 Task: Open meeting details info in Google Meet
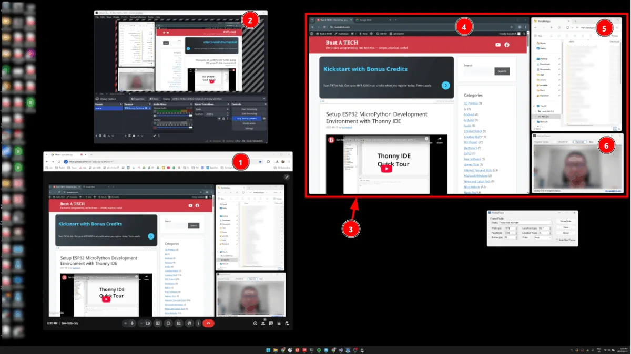click(255, 323)
